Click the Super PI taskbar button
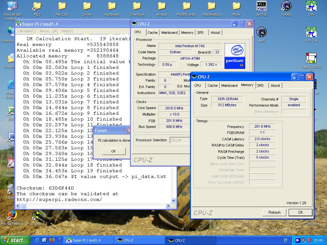The height and width of the screenshot is (245, 327). (x=89, y=240)
